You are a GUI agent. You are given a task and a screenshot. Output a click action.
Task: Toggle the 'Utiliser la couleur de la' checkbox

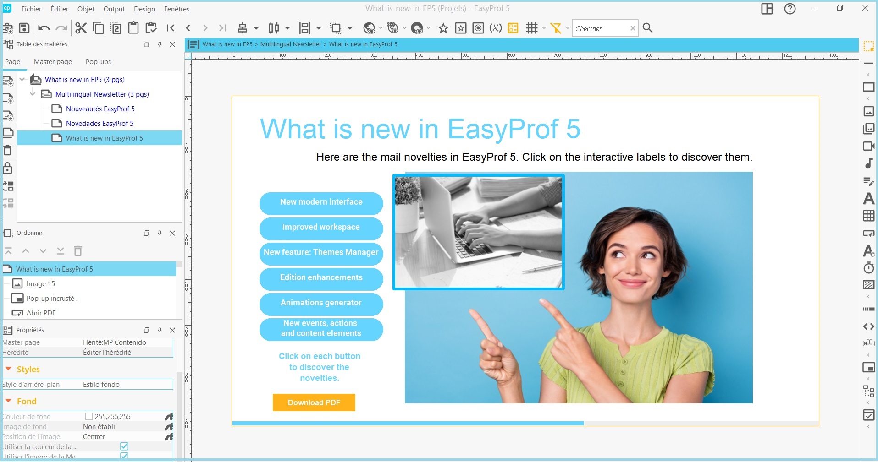coord(124,446)
